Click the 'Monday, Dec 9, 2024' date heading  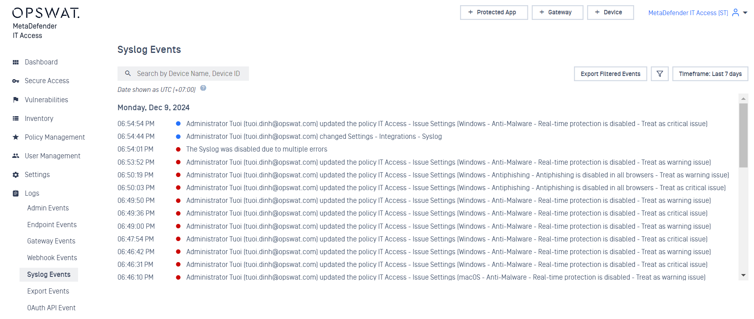pyautogui.click(x=153, y=108)
